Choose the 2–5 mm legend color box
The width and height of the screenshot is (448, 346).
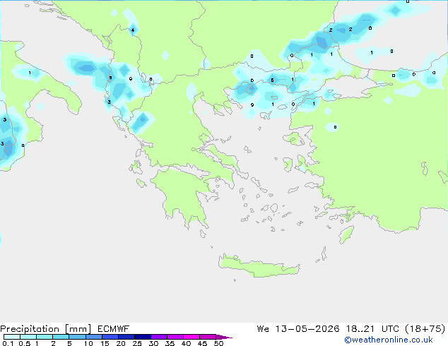click(x=61, y=337)
